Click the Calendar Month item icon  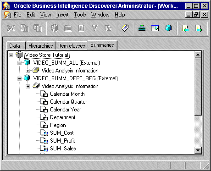tap(44, 94)
